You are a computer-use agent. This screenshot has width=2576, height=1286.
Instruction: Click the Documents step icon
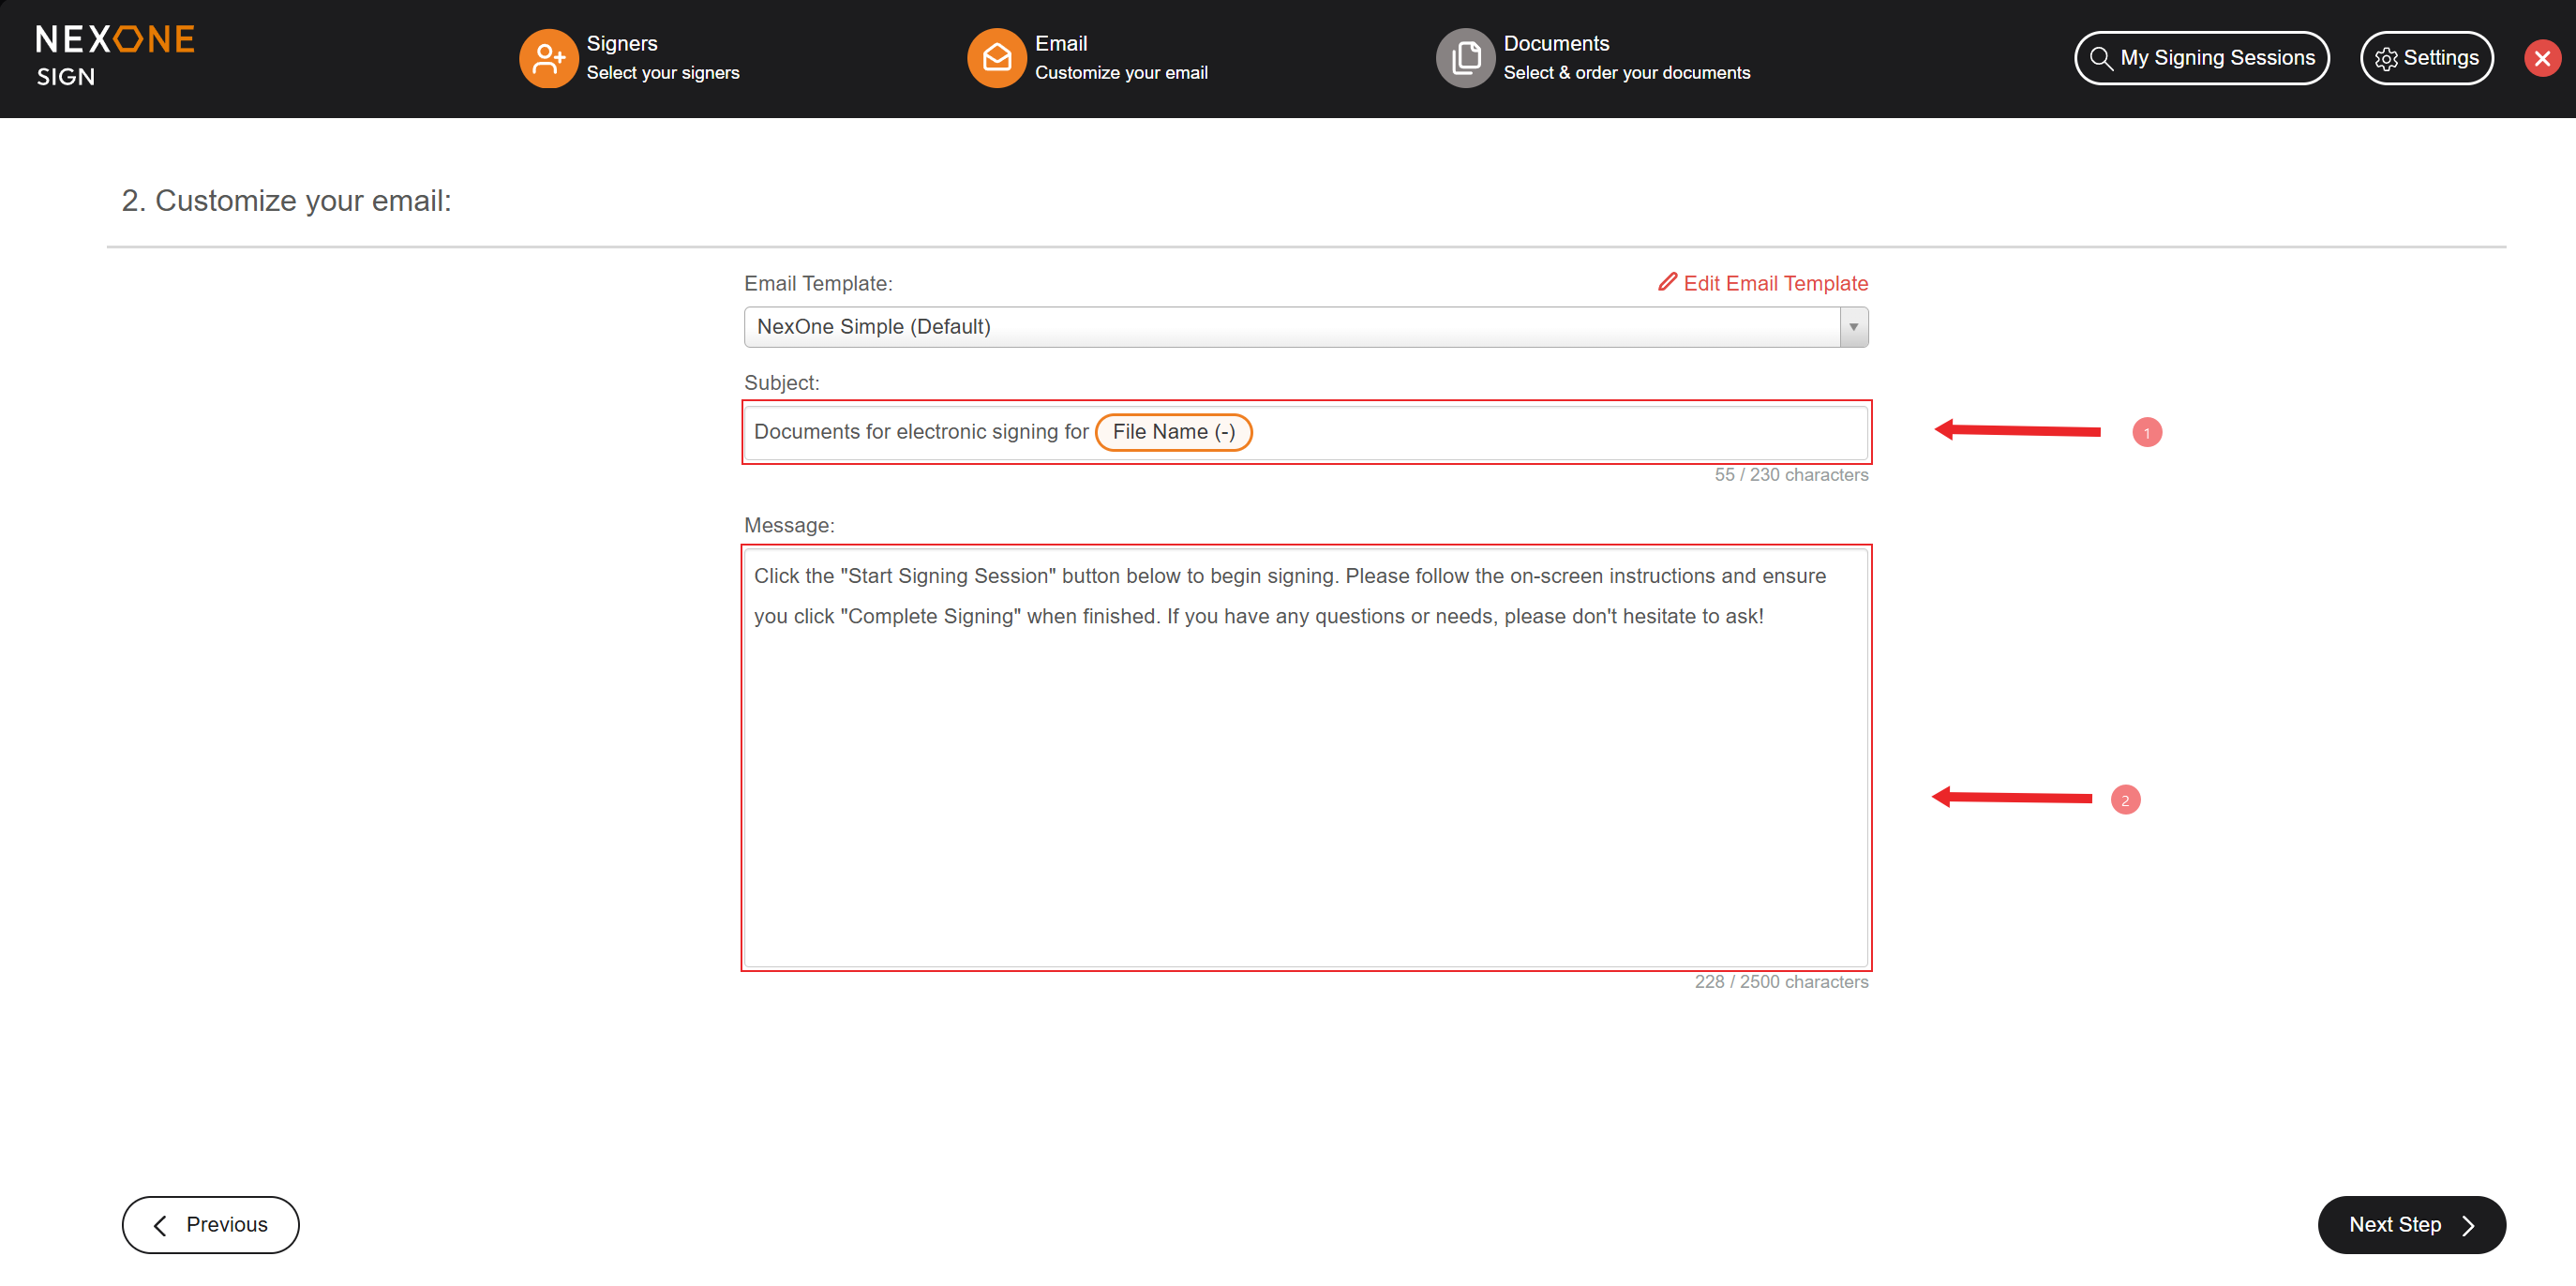1465,58
